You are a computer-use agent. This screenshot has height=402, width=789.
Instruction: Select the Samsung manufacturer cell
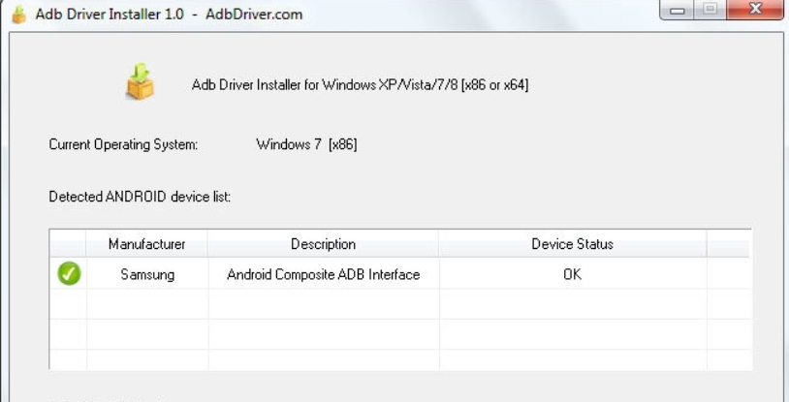tap(147, 274)
